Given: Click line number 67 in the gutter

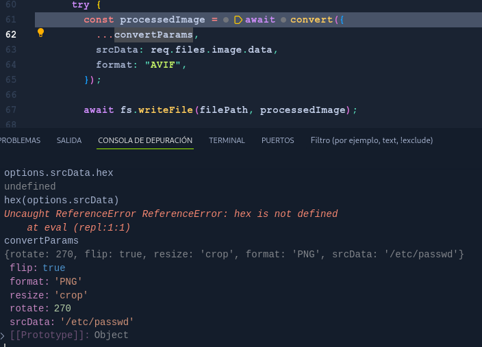Looking at the screenshot, I should tap(11, 110).
